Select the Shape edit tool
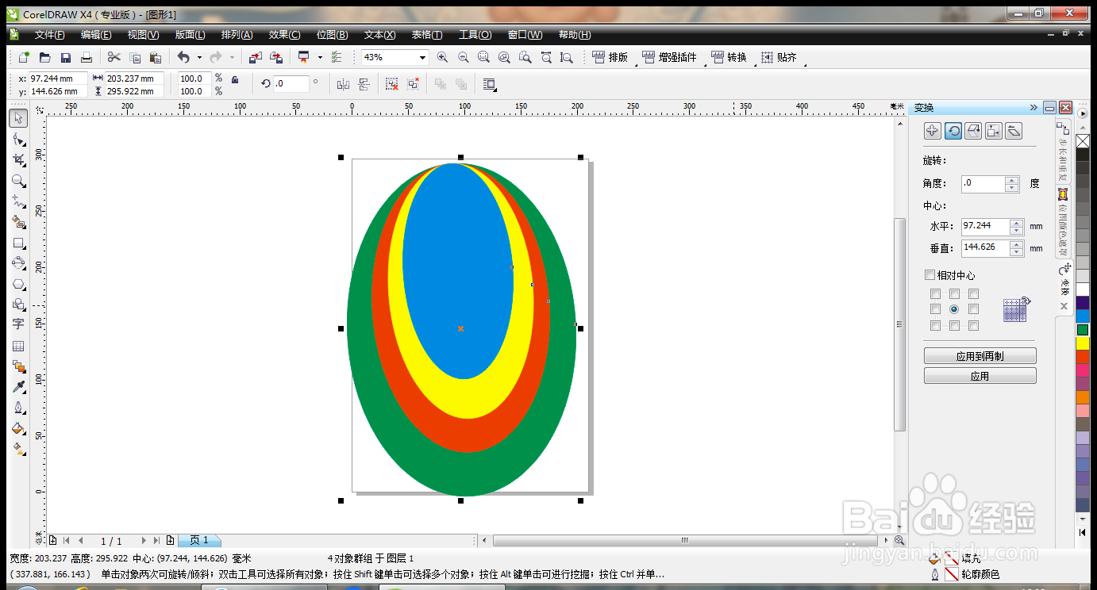 [x=18, y=139]
